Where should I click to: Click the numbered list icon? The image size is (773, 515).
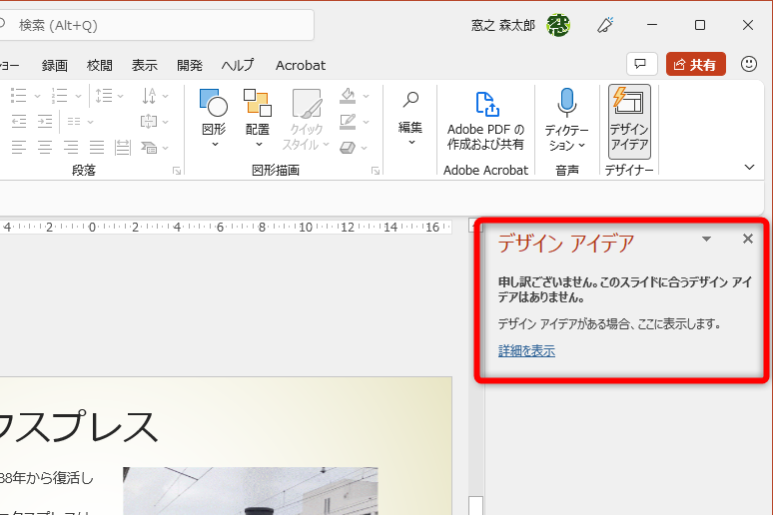[60, 96]
